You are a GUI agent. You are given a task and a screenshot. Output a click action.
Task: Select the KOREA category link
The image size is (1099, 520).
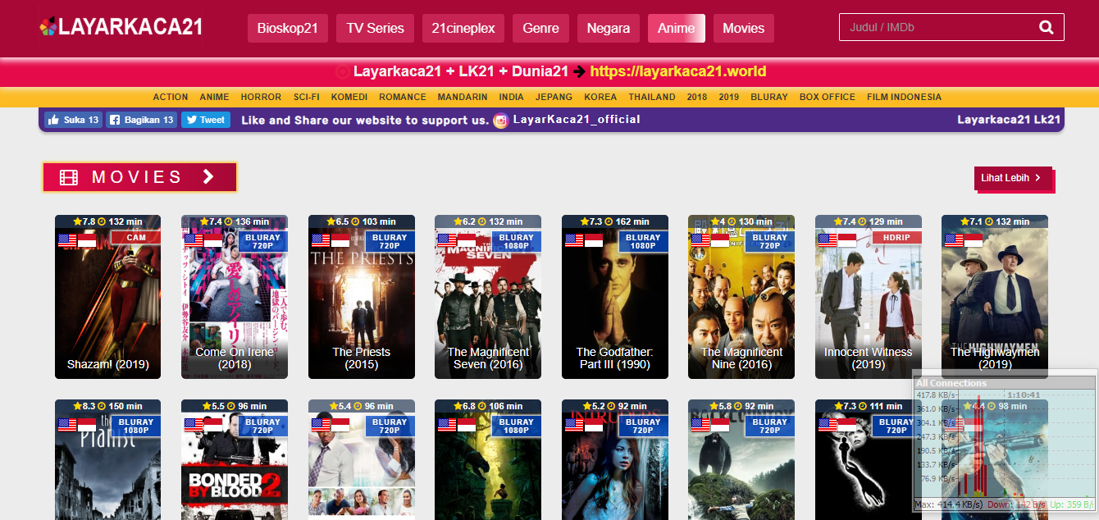pos(600,97)
